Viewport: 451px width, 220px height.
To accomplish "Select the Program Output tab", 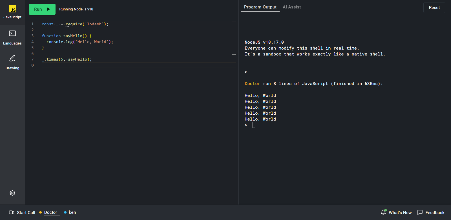I will click(260, 7).
